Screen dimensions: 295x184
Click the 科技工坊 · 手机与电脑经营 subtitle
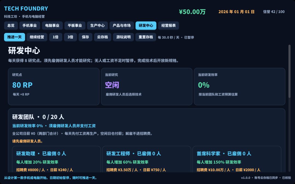coord(25,17)
